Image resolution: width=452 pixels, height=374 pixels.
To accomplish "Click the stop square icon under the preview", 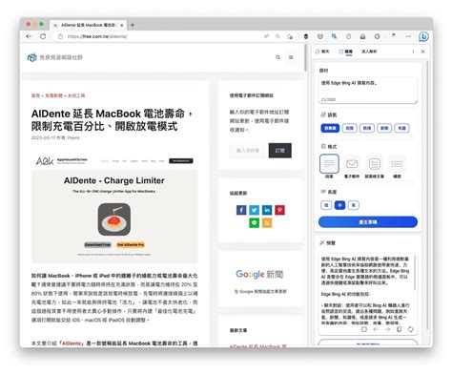I will coord(364,329).
